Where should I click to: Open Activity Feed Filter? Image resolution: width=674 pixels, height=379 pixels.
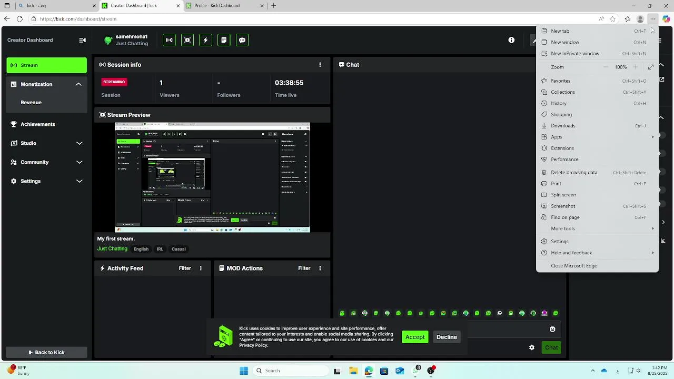point(185,268)
